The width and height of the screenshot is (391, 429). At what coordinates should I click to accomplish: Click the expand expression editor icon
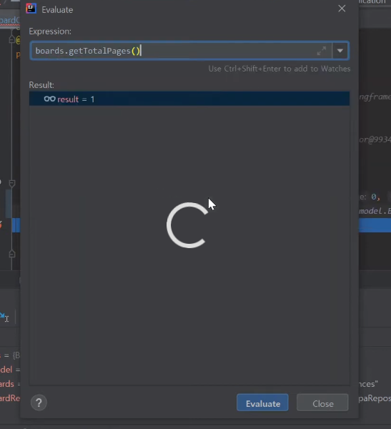322,51
